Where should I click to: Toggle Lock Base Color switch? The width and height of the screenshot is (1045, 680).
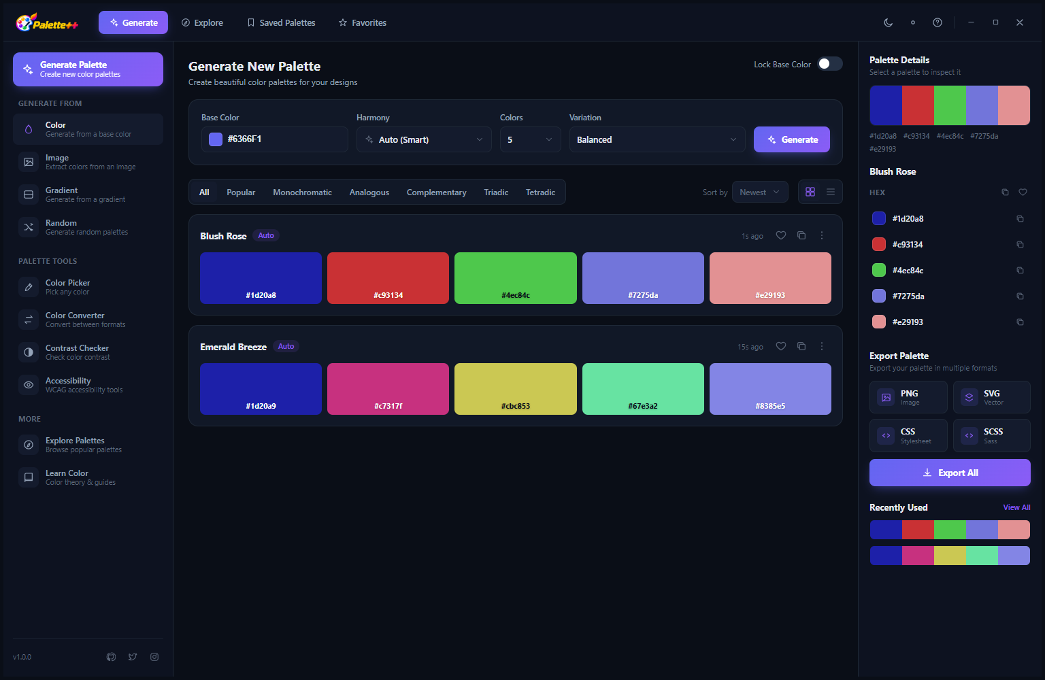pos(830,64)
